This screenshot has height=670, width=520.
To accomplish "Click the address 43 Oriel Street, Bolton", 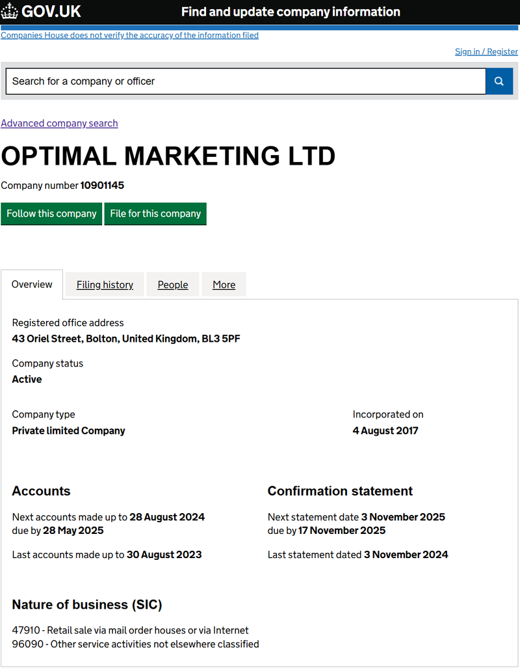I will click(126, 339).
